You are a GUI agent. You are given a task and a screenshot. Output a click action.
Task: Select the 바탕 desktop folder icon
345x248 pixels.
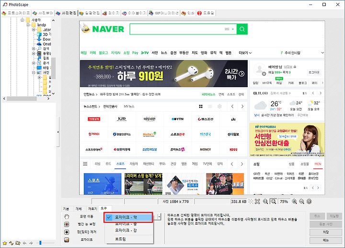[39, 68]
